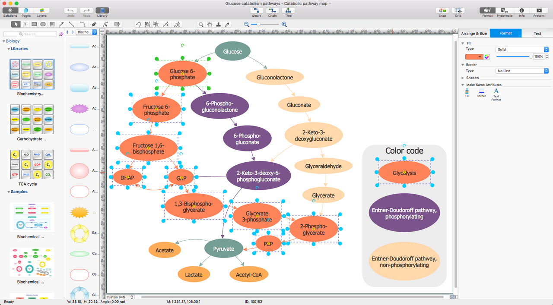
Task: Enable Tree connector mode
Action: pos(288,10)
